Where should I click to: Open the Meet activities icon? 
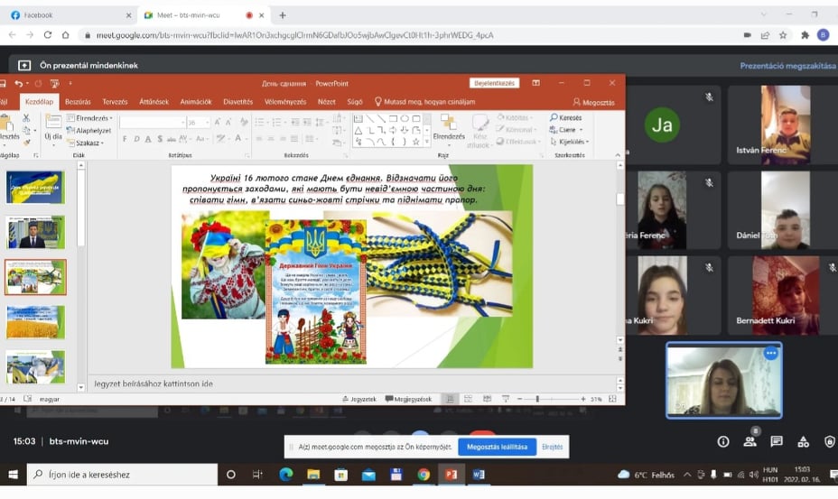[804, 441]
